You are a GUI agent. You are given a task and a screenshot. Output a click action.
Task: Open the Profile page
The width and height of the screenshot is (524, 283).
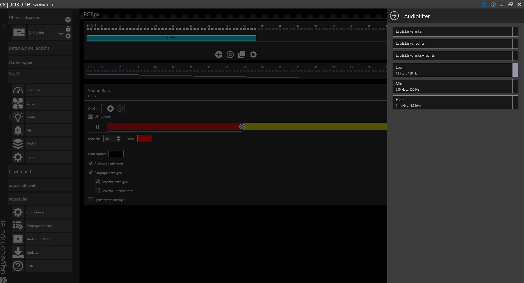pyautogui.click(x=42, y=144)
